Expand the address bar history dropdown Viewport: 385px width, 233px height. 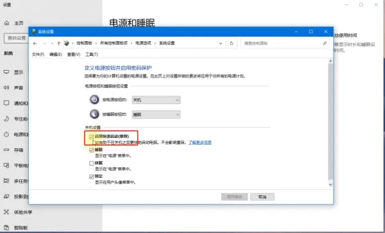tap(221, 44)
